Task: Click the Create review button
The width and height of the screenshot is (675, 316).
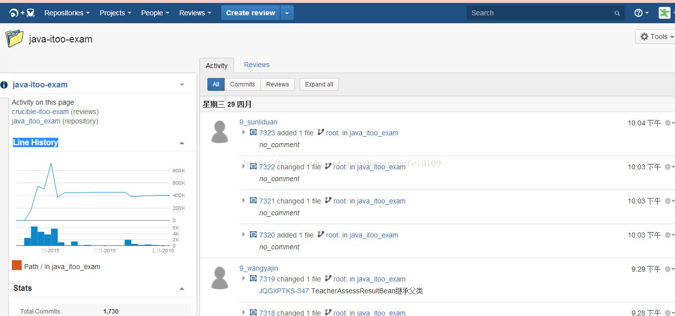Action: click(251, 13)
